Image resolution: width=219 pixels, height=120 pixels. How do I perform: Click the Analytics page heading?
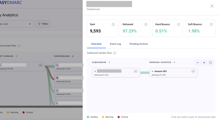pos(9,15)
